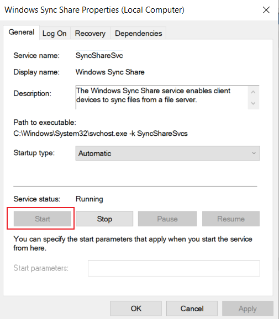Click the Pause service button

167,219
